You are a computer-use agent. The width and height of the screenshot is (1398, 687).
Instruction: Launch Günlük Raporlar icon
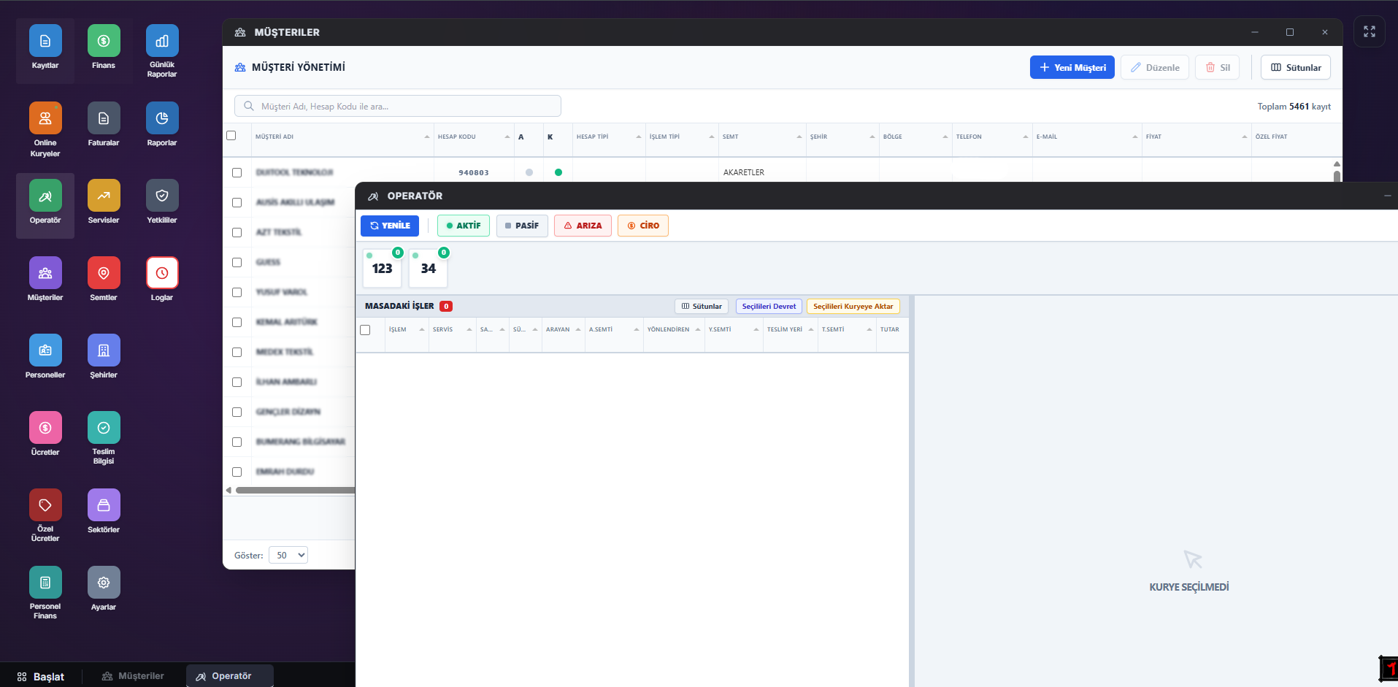pos(162,42)
